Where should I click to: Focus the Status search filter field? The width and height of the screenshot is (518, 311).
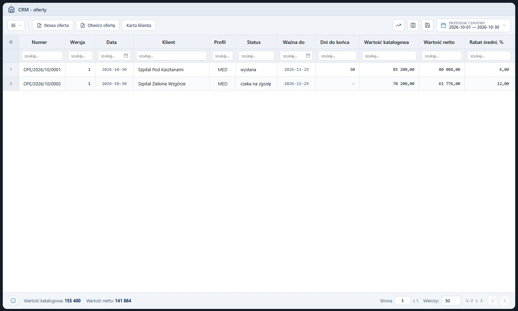pyautogui.click(x=256, y=56)
